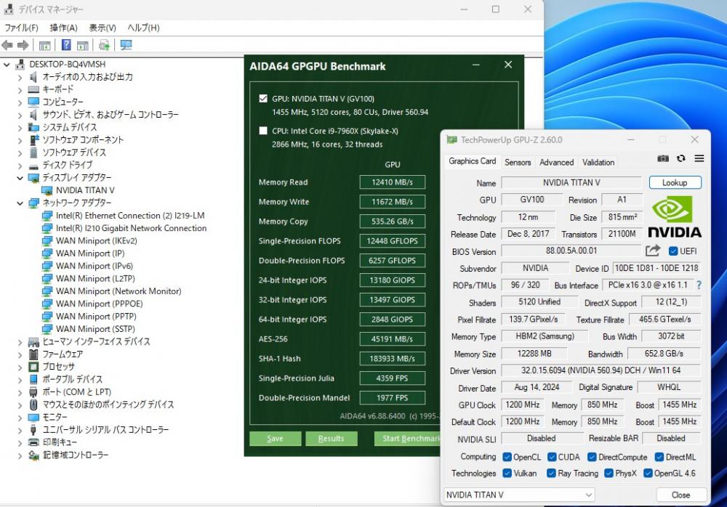Image resolution: width=727 pixels, height=507 pixels.
Task: Click the disk drives category icon
Action: [33, 165]
